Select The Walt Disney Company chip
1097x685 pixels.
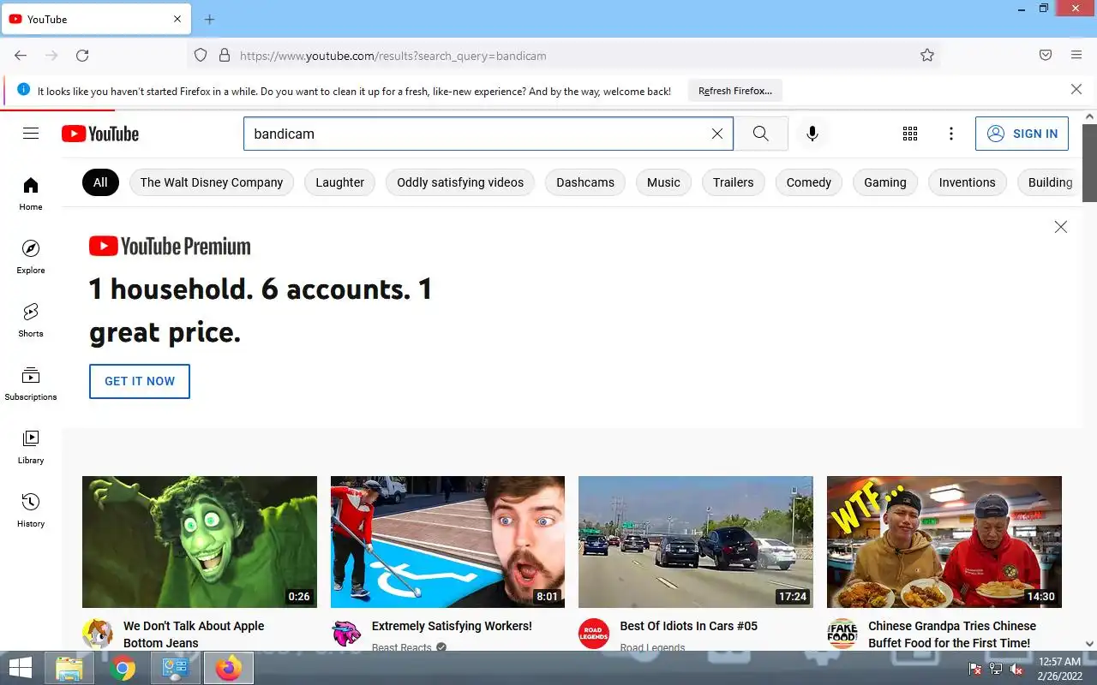tap(212, 182)
